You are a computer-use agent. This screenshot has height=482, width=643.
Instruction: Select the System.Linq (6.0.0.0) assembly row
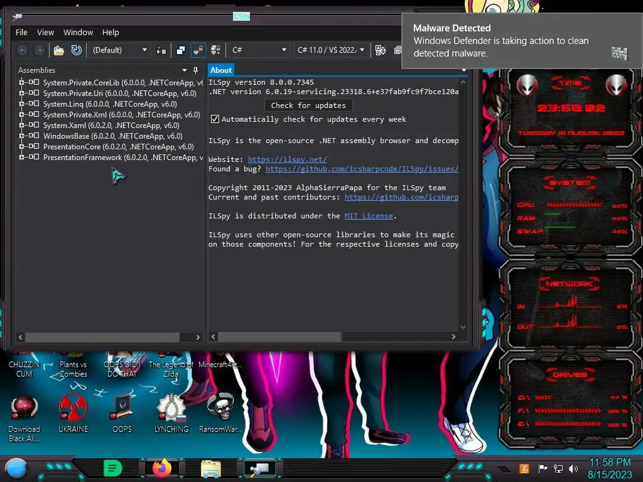[110, 104]
